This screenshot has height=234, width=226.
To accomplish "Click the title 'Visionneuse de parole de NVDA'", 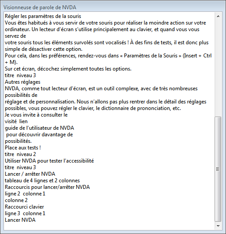I will click(x=40, y=7).
